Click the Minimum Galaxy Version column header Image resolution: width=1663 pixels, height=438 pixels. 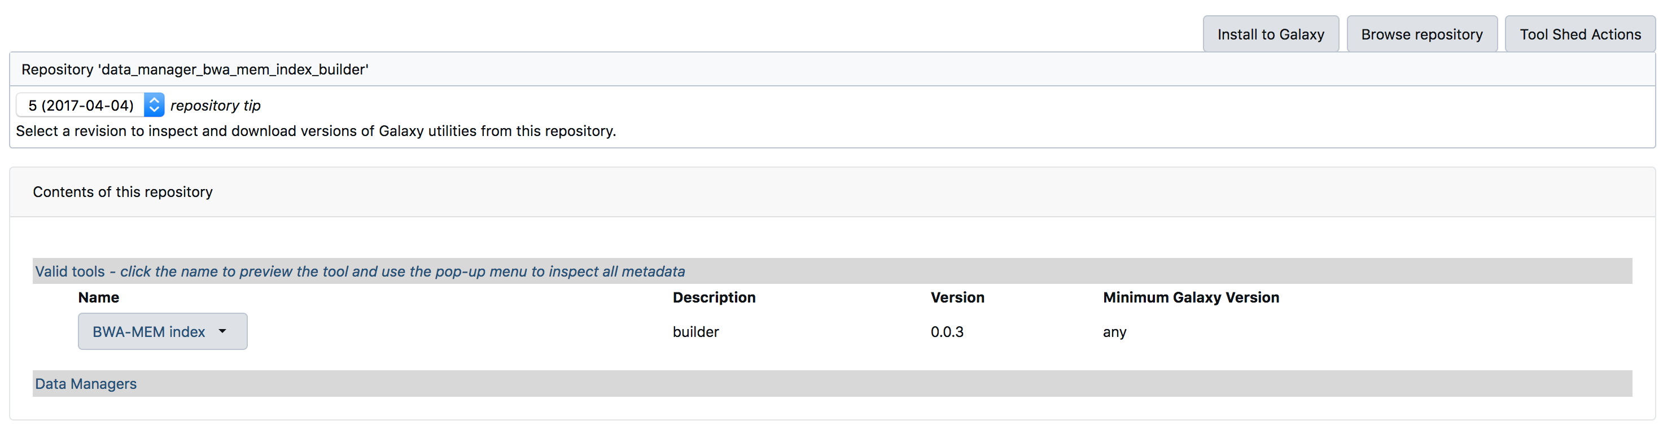[1191, 297]
